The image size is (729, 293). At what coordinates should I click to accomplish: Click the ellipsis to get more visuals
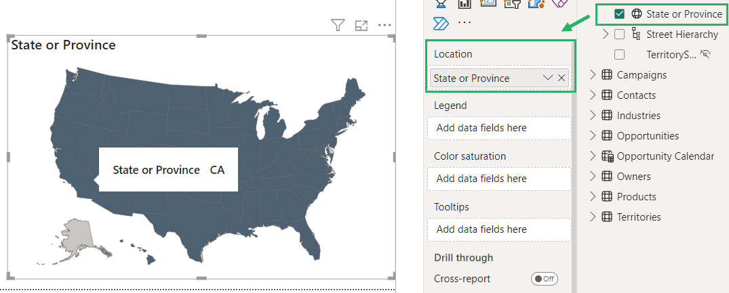tap(465, 23)
